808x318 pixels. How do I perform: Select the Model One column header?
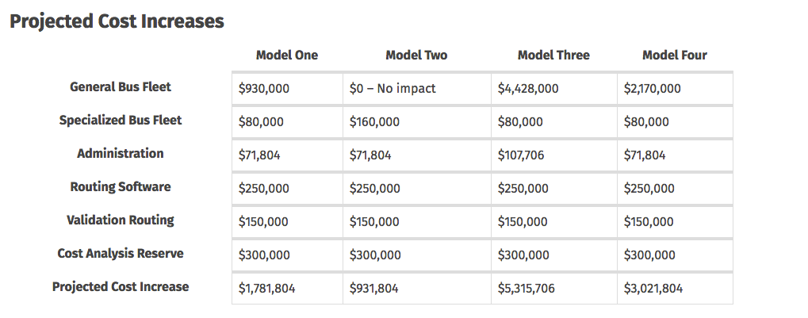click(287, 56)
